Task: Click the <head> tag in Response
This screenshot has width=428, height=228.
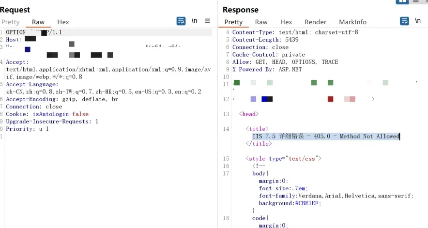Action: pos(249,114)
